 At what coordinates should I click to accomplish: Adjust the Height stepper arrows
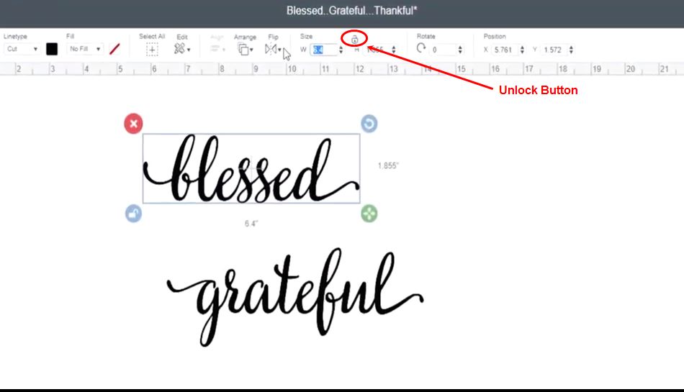click(393, 50)
